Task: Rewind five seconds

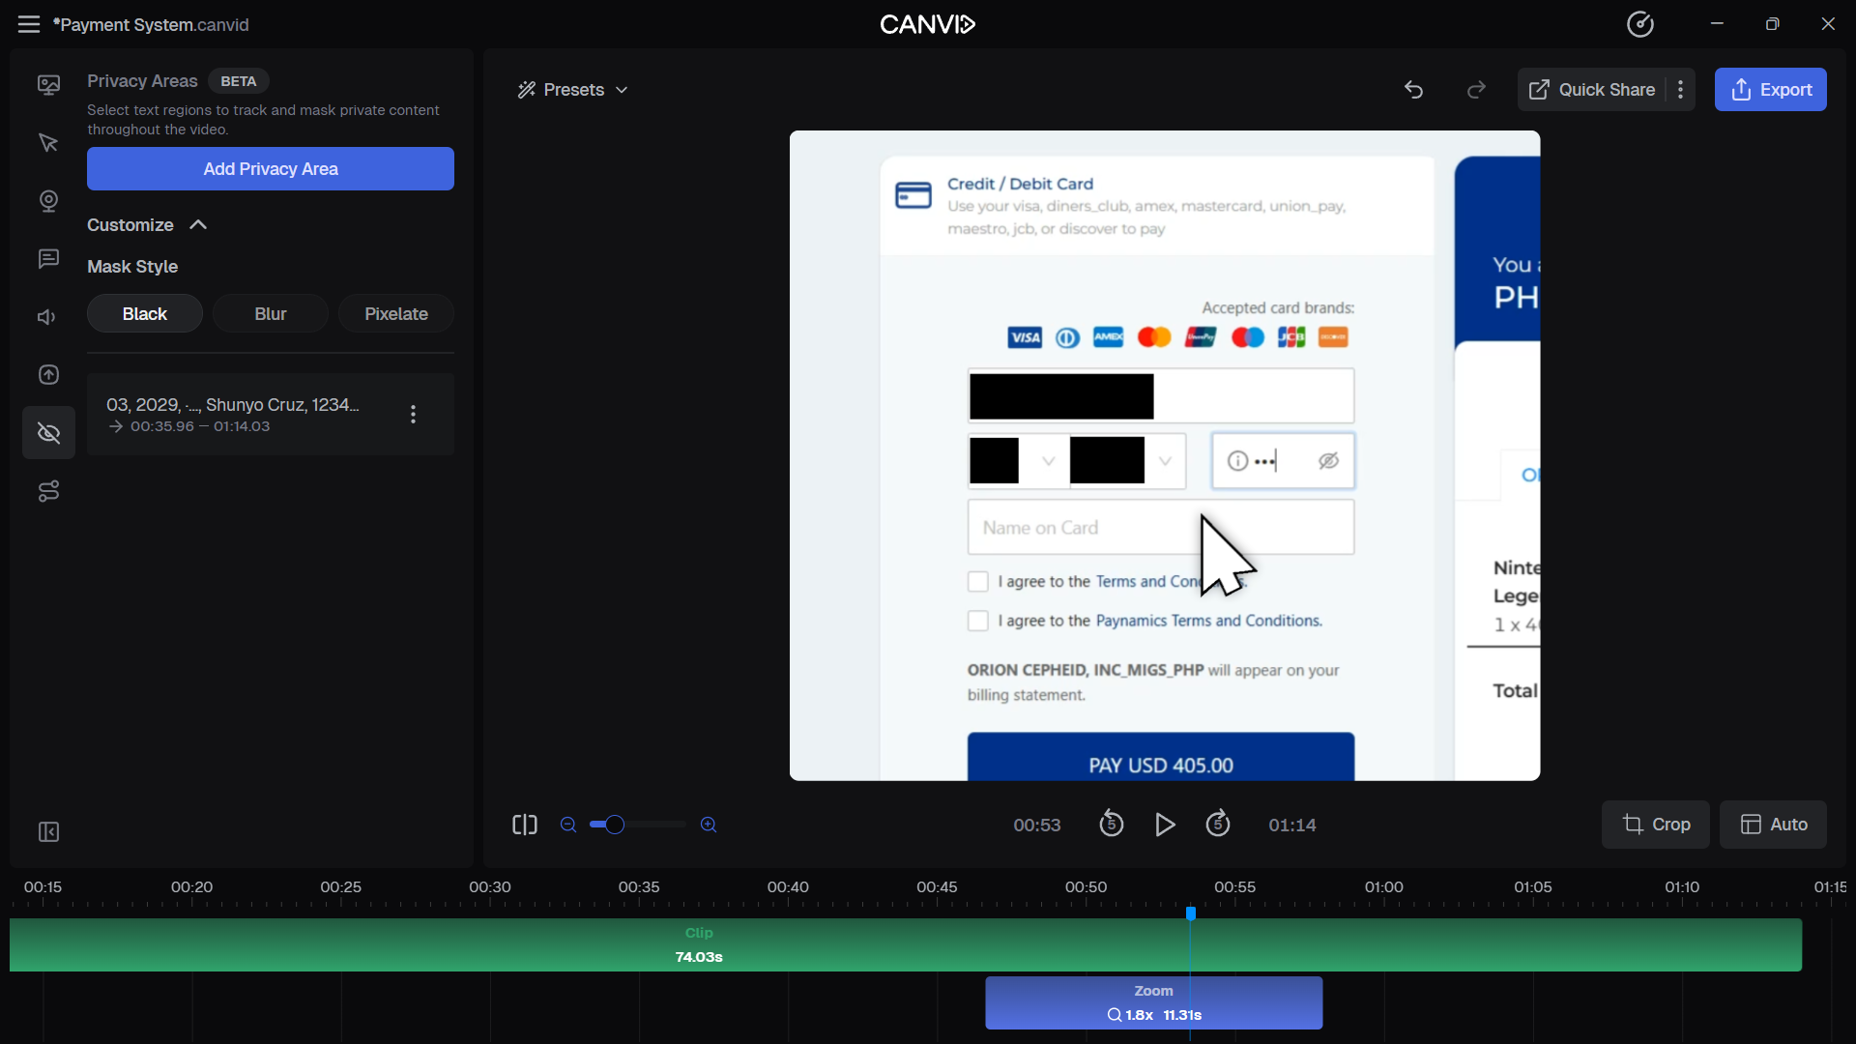Action: [x=1112, y=825]
